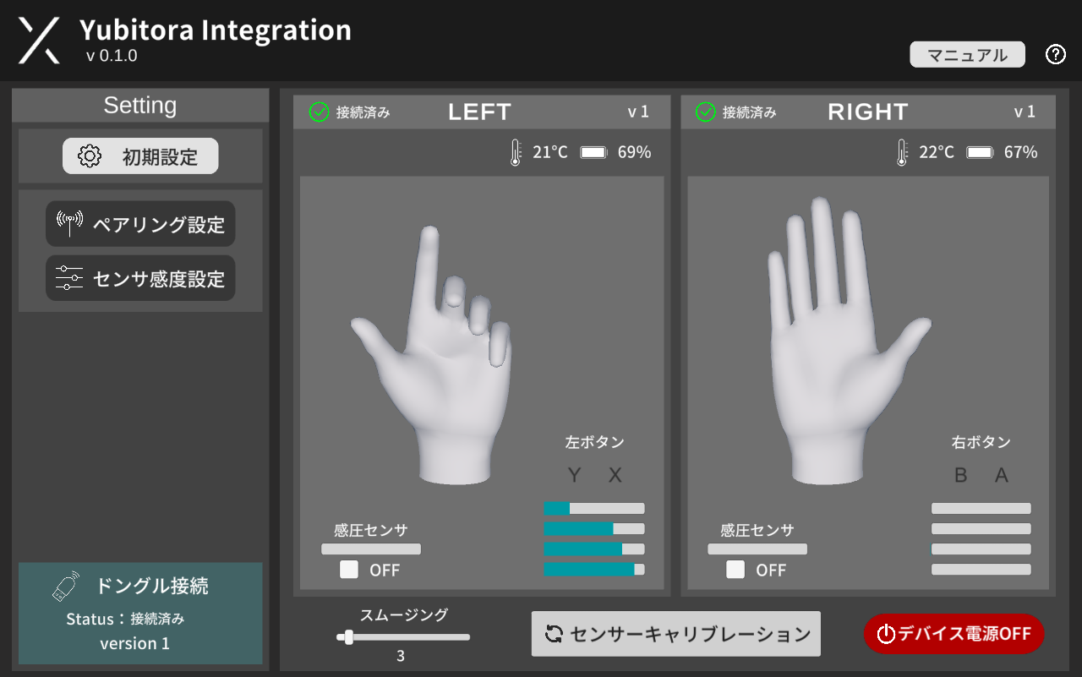
Task: Click the battery indicator showing 67%
Action: click(x=980, y=152)
